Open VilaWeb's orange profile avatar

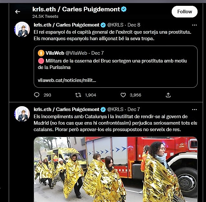pos(41,53)
